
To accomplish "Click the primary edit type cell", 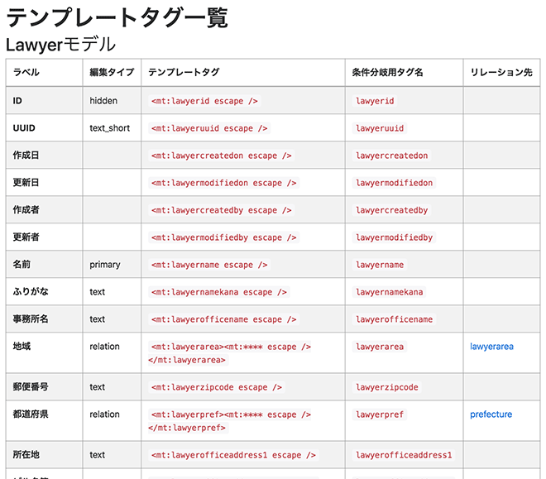I will [x=112, y=265].
